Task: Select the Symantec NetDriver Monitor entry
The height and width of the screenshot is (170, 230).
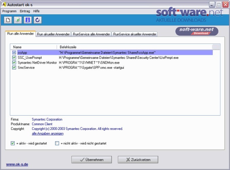Action: click(37, 63)
